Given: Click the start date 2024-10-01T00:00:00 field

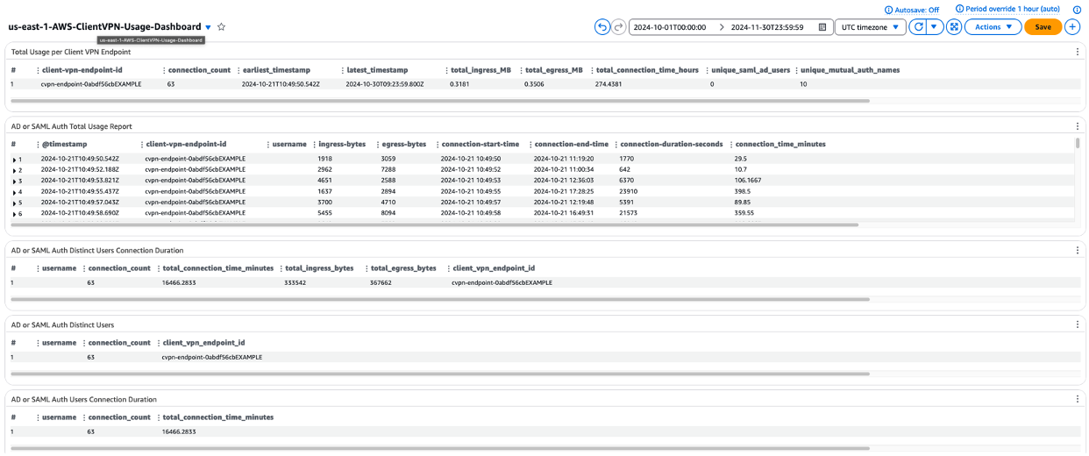Looking at the screenshot, I should tap(670, 27).
